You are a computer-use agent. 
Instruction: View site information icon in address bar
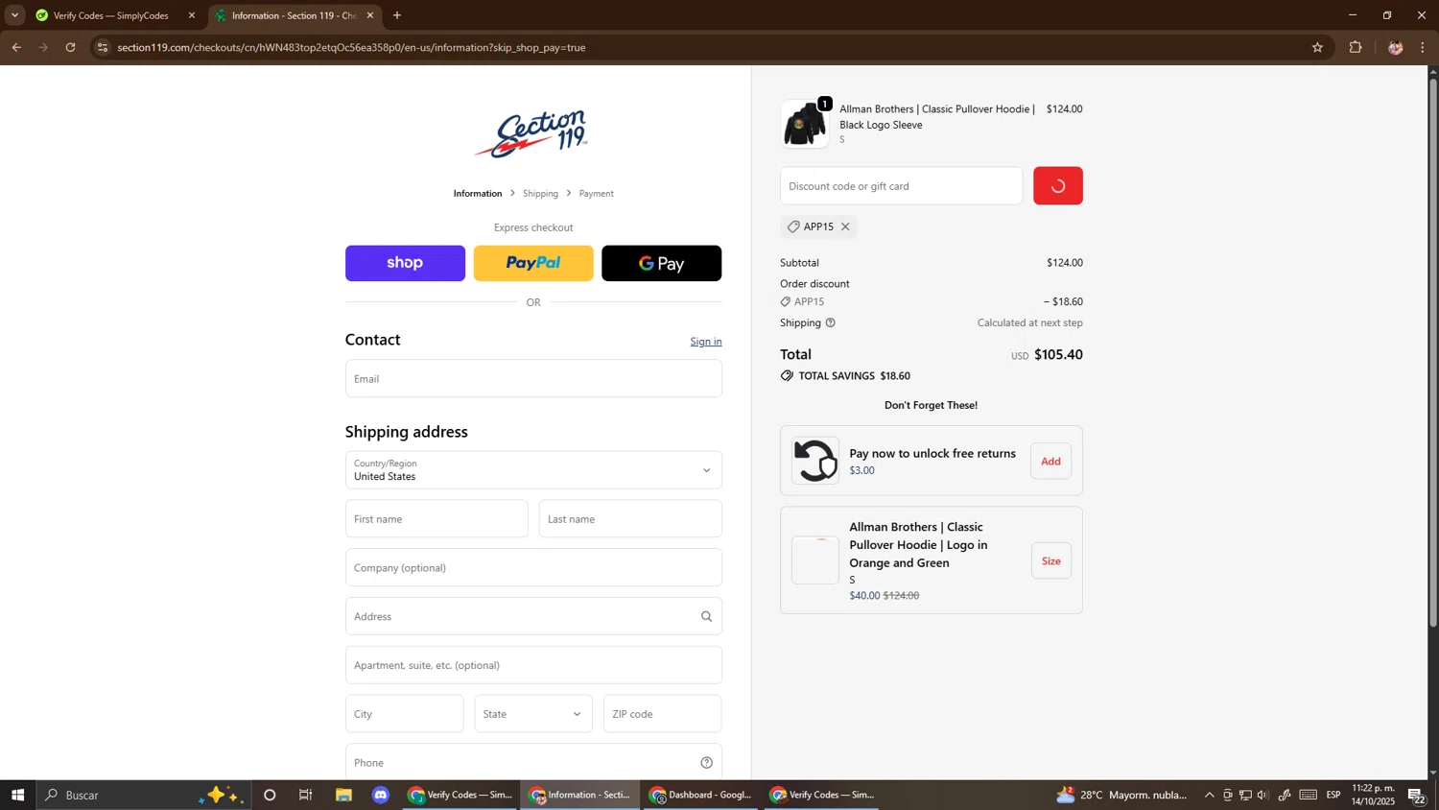point(103,47)
